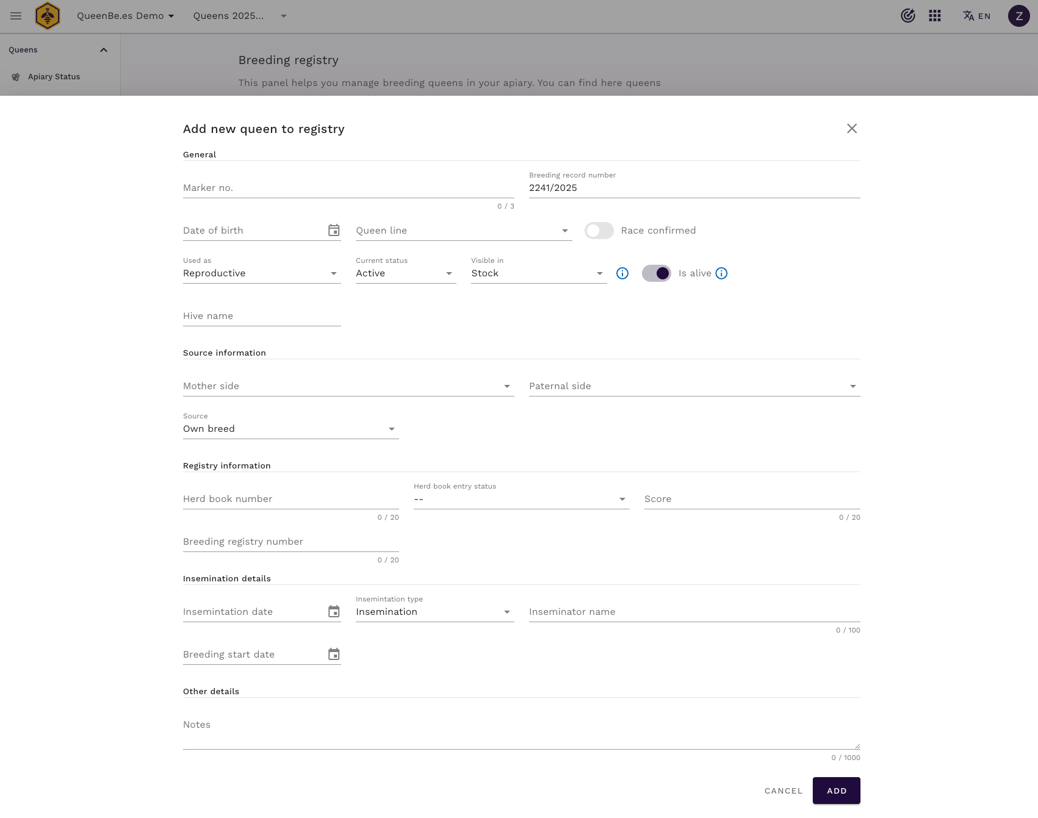Select Apiary Status in the sidebar
This screenshot has height=818, width=1038.
tap(54, 77)
